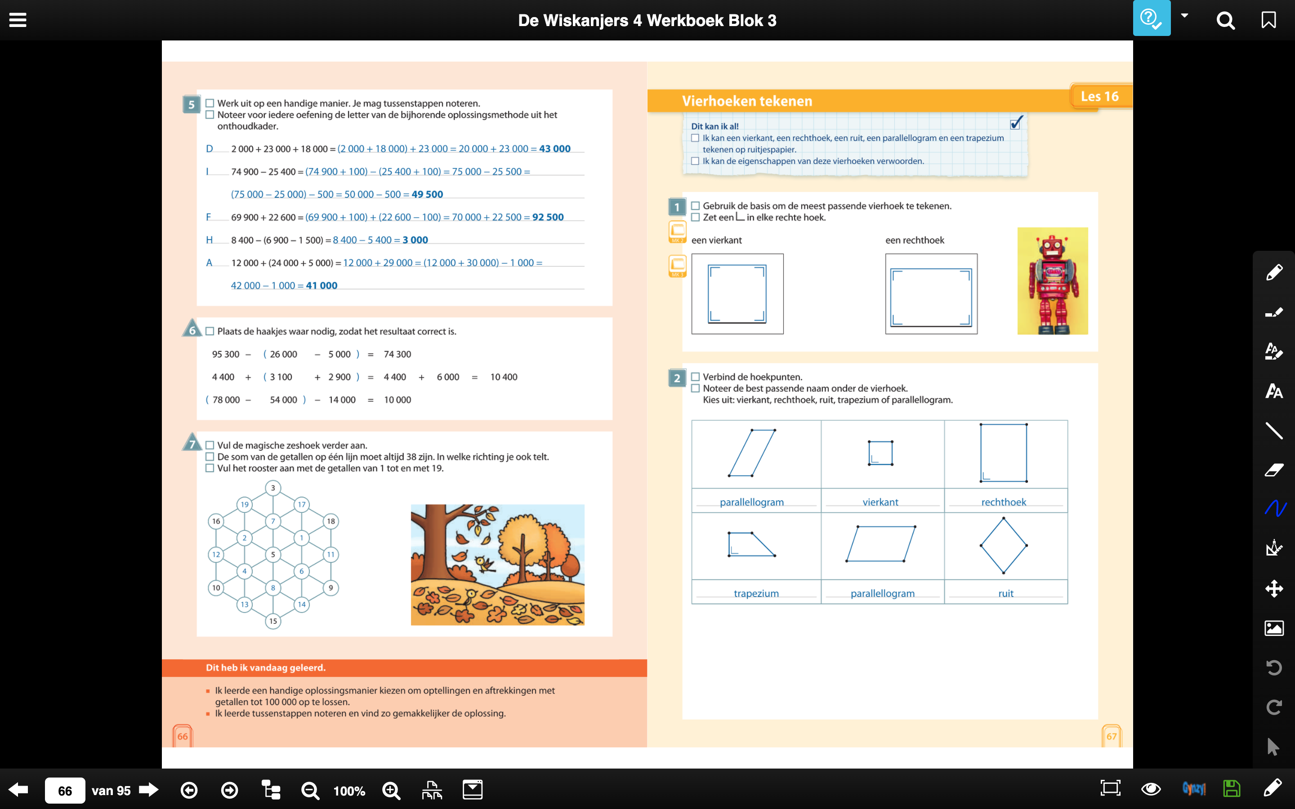Screen dimensions: 1295x809
Task: Open the search magnifier in the top bar
Action: pos(1225,20)
